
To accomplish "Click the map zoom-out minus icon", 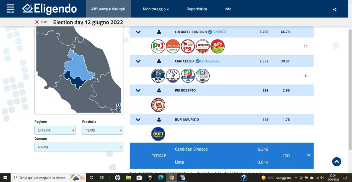I will point(118,110).
